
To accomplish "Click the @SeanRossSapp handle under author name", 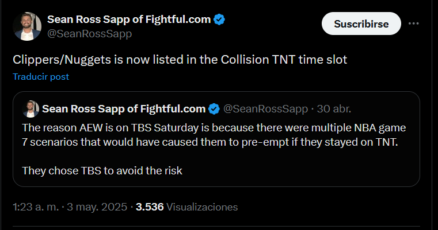I will [x=89, y=33].
